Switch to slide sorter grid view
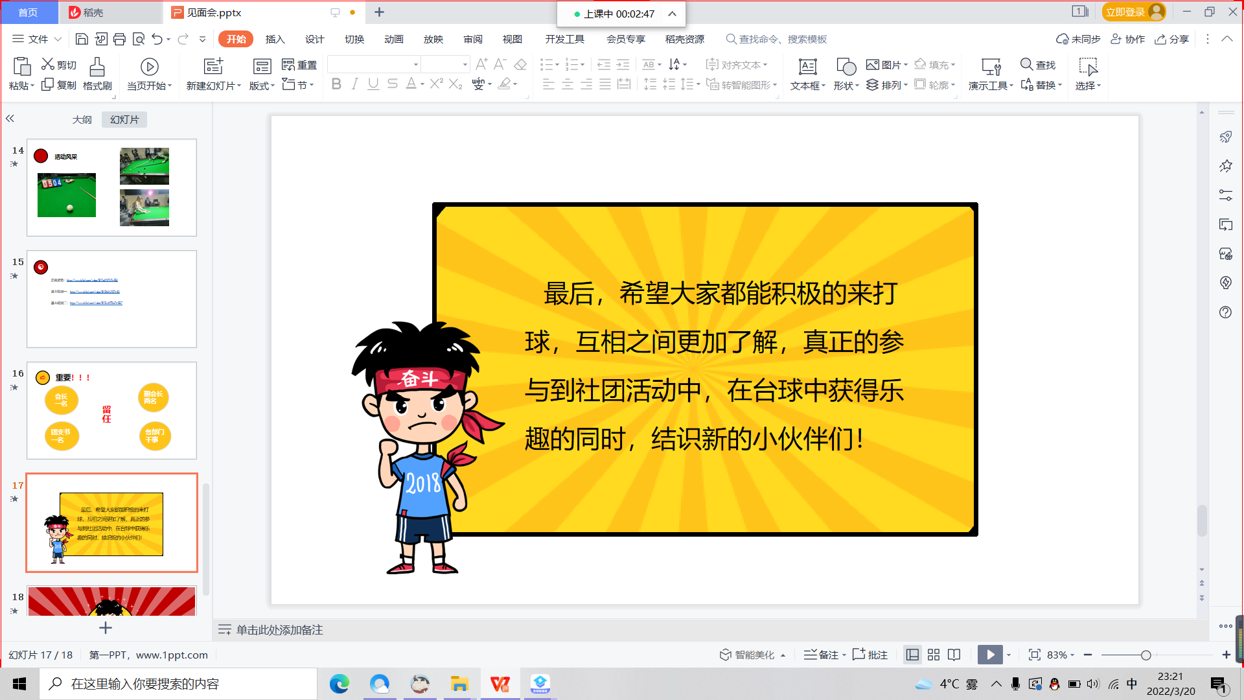The image size is (1244, 700). point(933,655)
